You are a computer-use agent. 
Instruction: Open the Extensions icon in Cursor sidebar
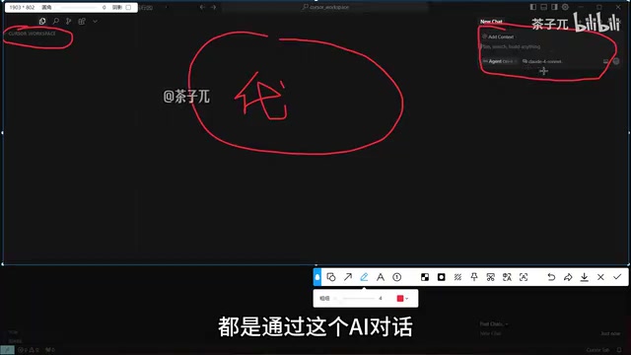[x=82, y=21]
